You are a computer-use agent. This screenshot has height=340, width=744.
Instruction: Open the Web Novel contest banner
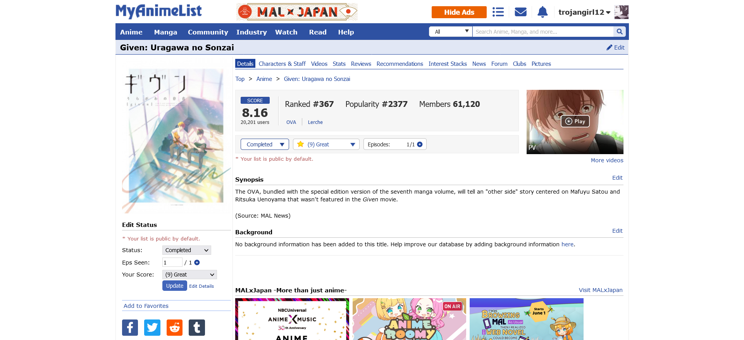tap(527, 319)
